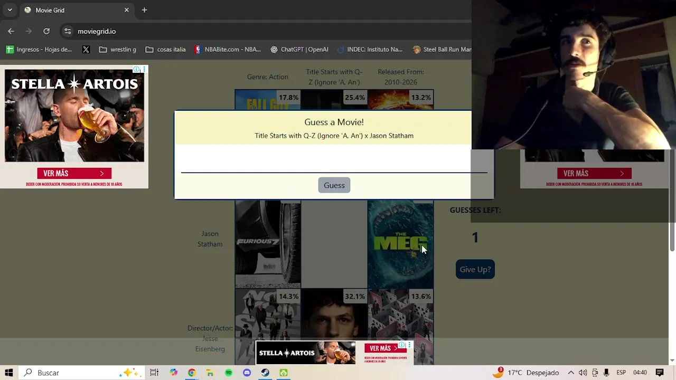This screenshot has width=676, height=380.
Task: Open a new browser tab
Action: point(144,10)
